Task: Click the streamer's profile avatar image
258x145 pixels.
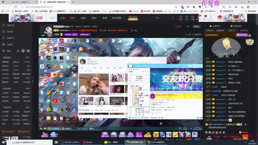Action: click(x=46, y=31)
